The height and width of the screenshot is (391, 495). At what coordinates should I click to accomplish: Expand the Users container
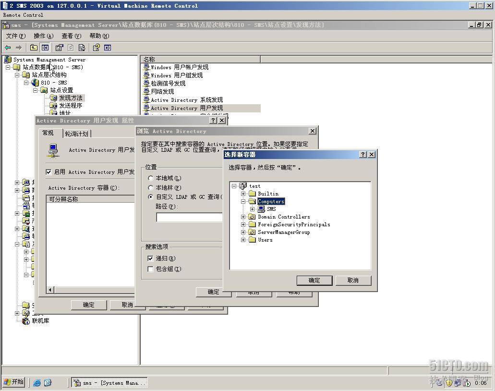coord(243,240)
